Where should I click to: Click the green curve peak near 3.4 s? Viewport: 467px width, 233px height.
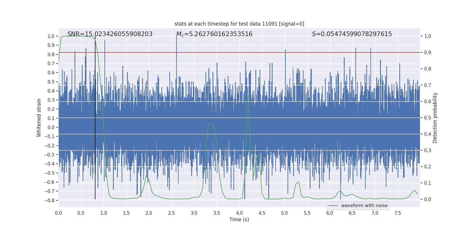coord(211,123)
